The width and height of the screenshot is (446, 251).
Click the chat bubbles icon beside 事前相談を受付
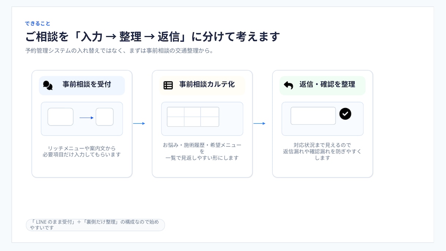tap(48, 85)
